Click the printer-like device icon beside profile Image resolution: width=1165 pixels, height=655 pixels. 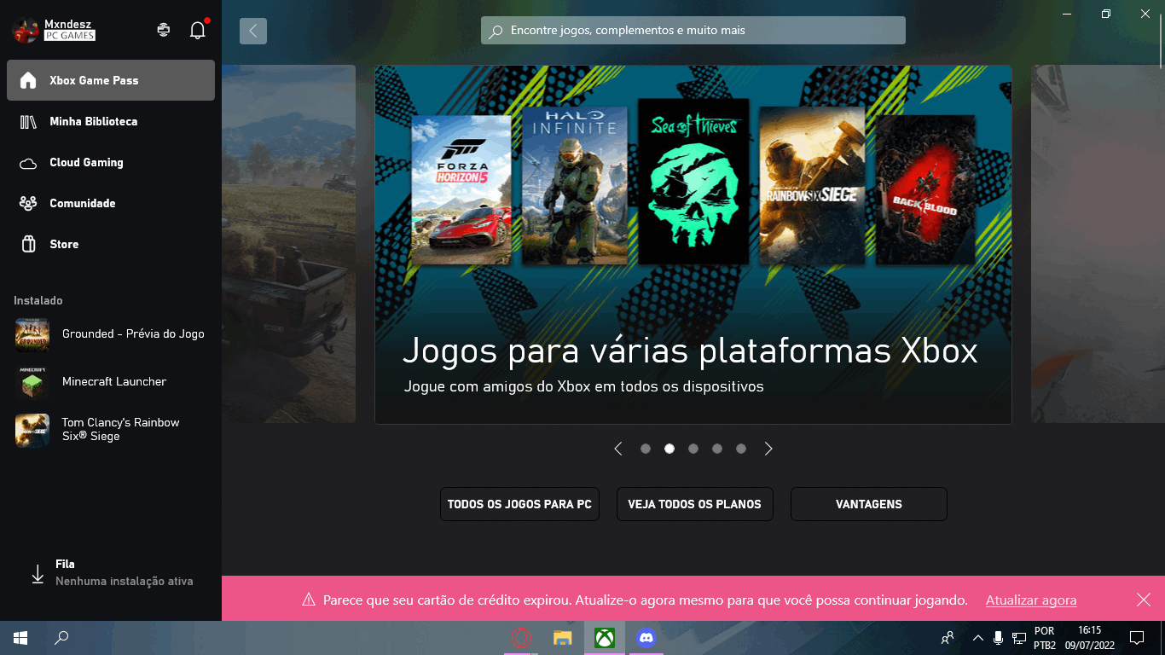pyautogui.click(x=164, y=30)
